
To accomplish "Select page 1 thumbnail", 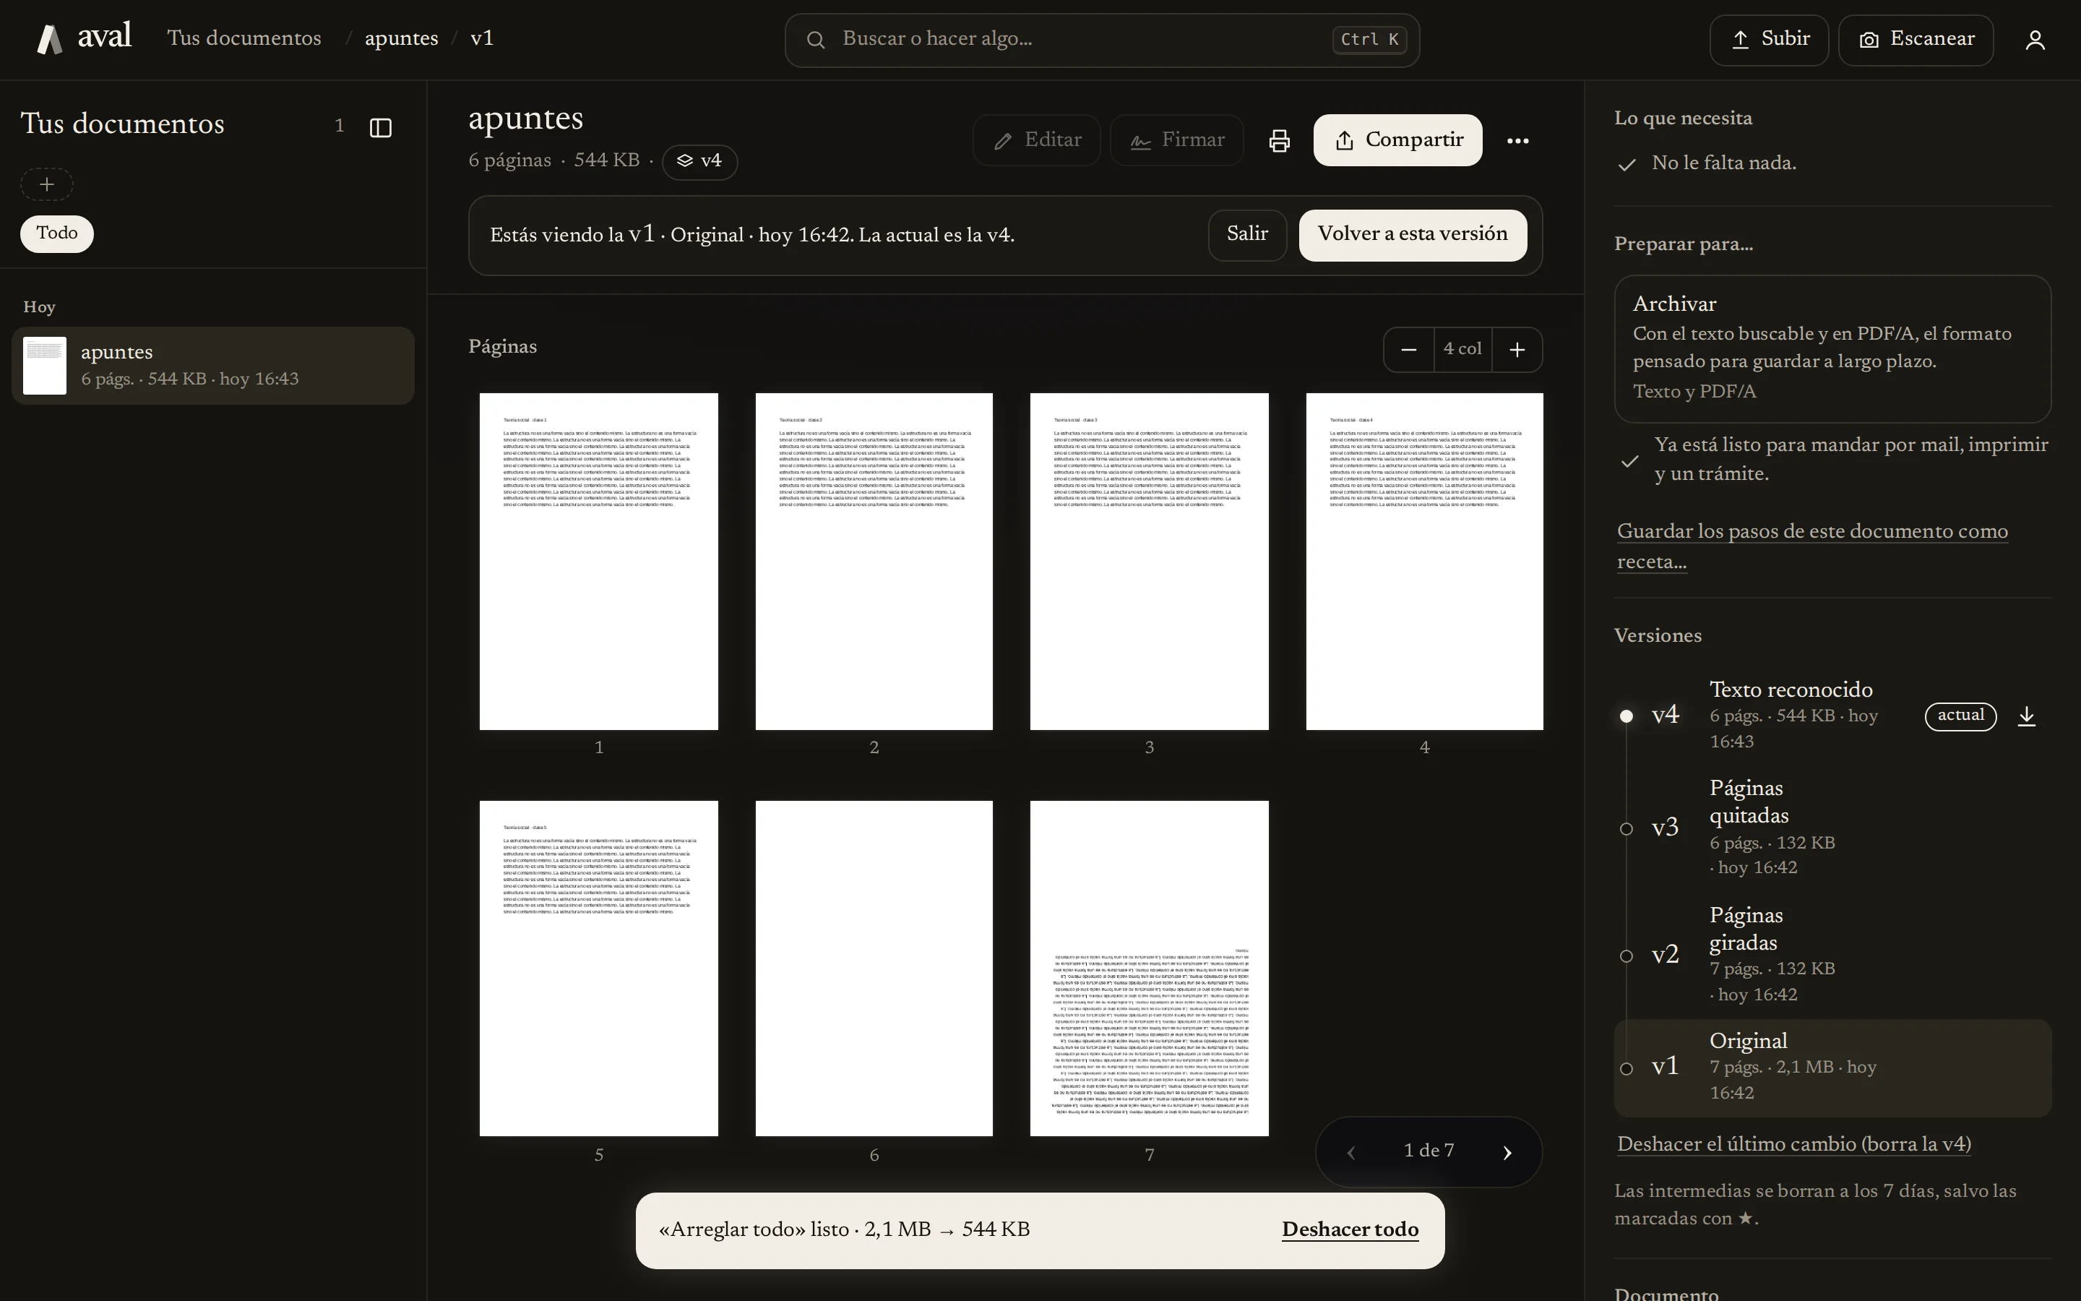I will pos(598,561).
